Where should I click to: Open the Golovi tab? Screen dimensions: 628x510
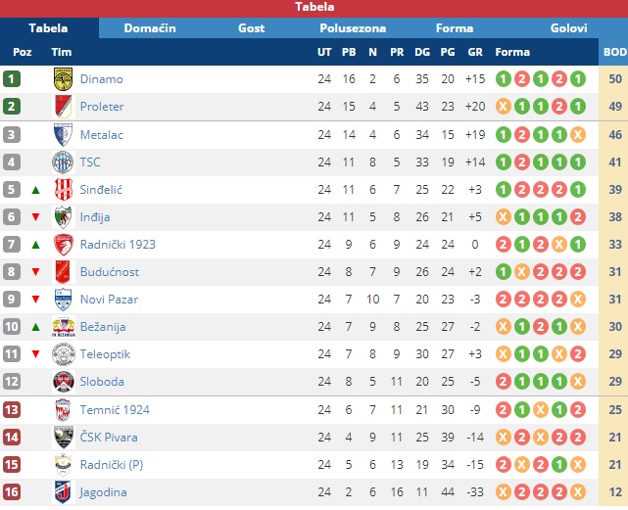[568, 28]
